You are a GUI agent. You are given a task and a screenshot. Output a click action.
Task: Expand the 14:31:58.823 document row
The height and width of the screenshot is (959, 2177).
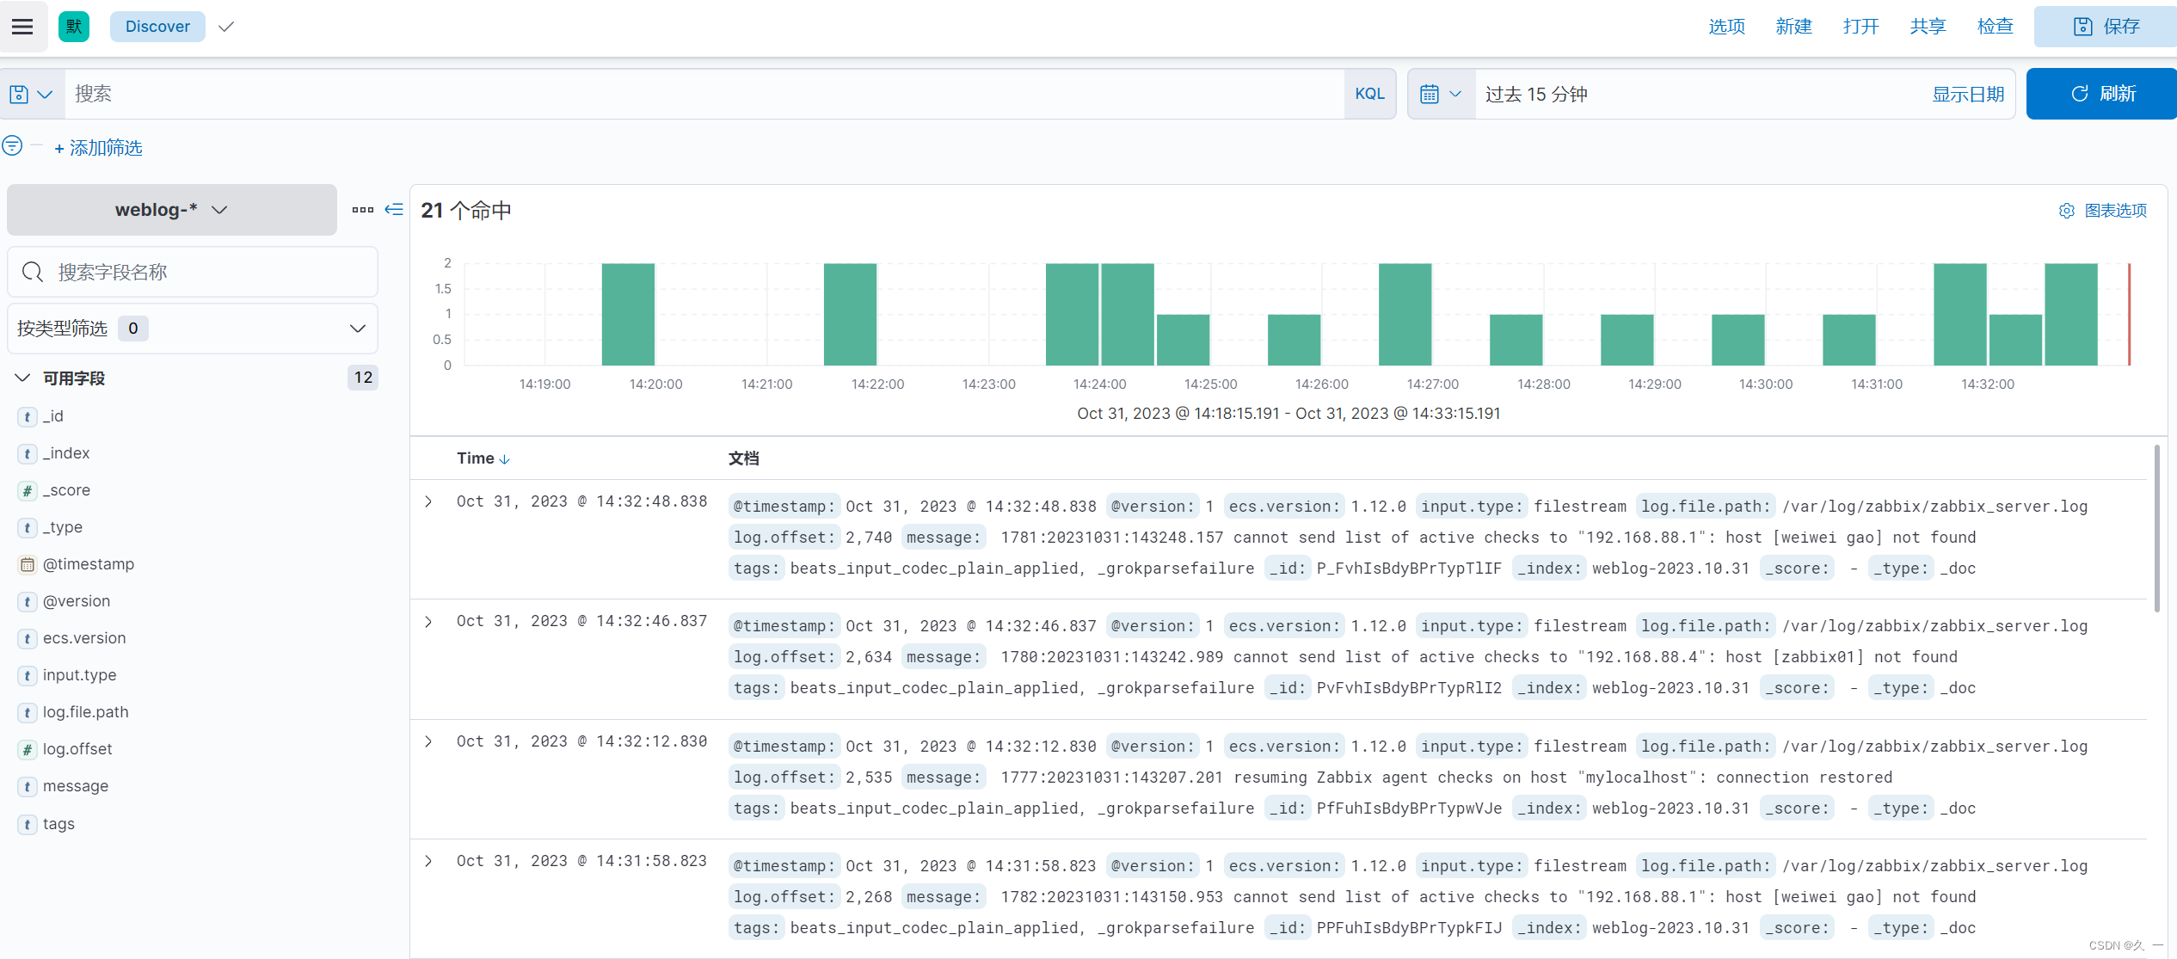pyautogui.click(x=428, y=861)
